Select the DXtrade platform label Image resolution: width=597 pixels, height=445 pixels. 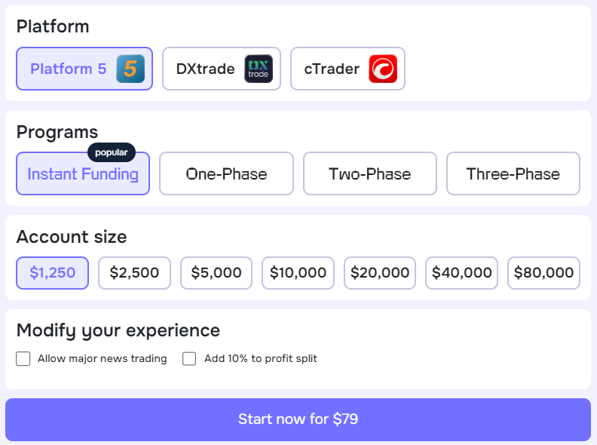pos(205,69)
